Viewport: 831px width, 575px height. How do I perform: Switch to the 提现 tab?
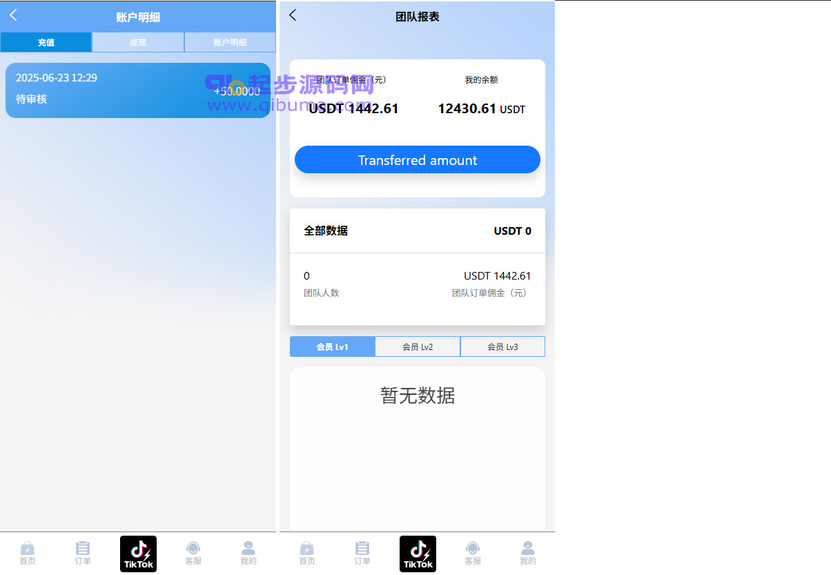(x=138, y=42)
